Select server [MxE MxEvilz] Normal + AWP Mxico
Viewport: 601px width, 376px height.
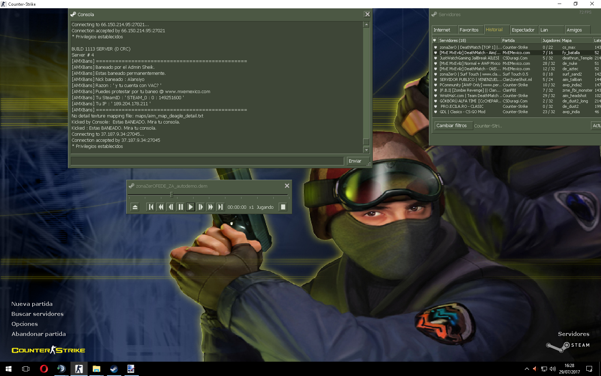(517, 63)
